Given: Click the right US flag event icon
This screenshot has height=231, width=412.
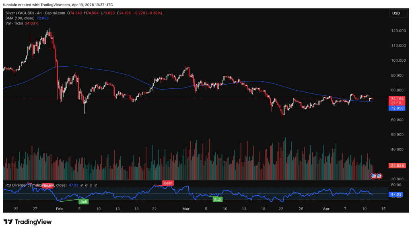Looking at the screenshot, I should tap(379, 176).
